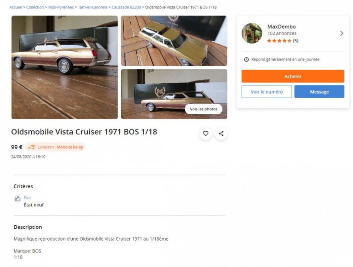
Task: Click Voir le numéro button
Action: point(266,91)
